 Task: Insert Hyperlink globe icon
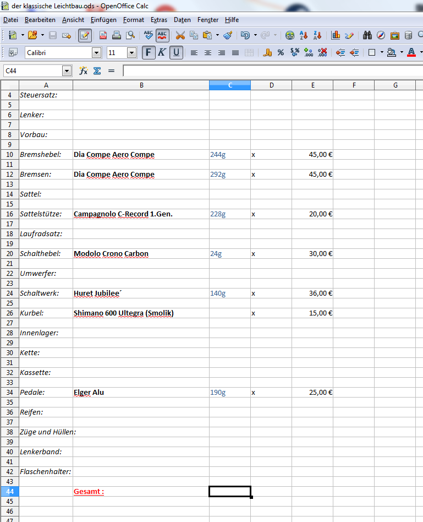[290, 35]
